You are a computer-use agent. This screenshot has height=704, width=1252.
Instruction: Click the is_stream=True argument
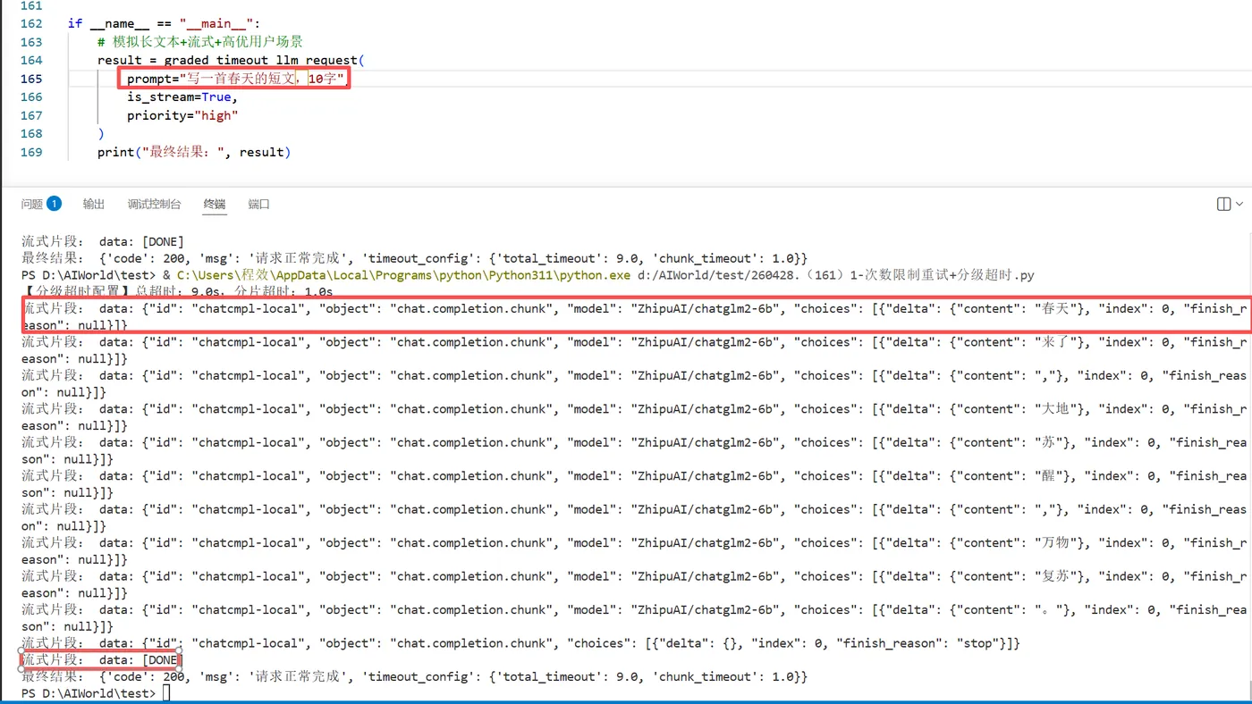pyautogui.click(x=182, y=96)
